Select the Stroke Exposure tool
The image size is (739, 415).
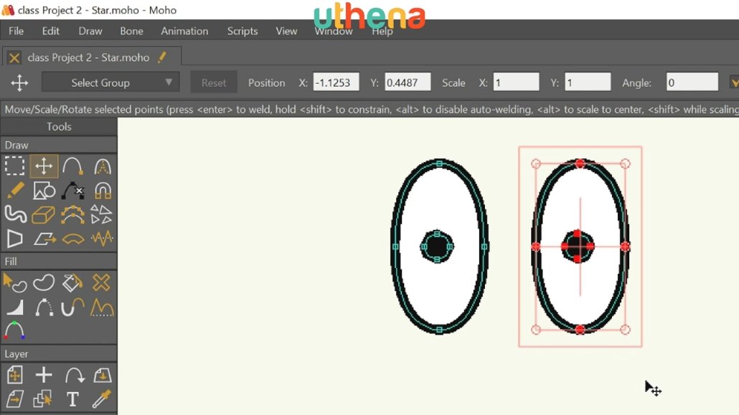click(72, 307)
